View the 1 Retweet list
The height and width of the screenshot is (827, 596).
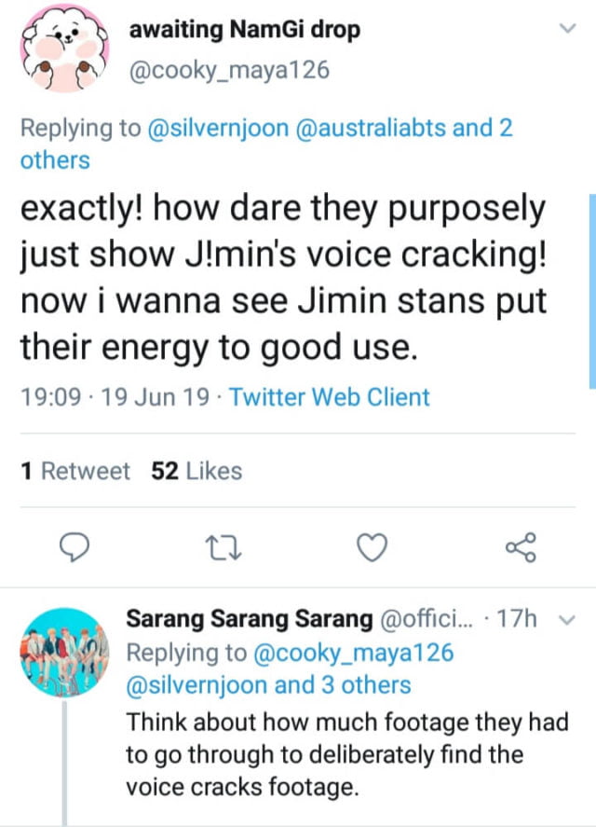tap(75, 471)
